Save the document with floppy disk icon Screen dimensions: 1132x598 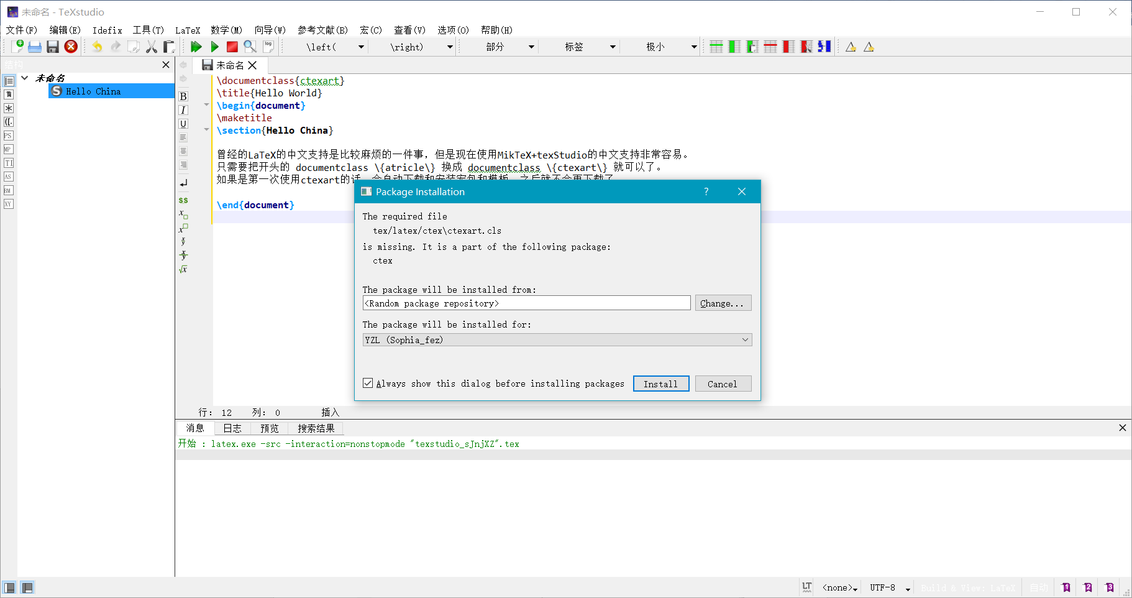[x=53, y=46]
